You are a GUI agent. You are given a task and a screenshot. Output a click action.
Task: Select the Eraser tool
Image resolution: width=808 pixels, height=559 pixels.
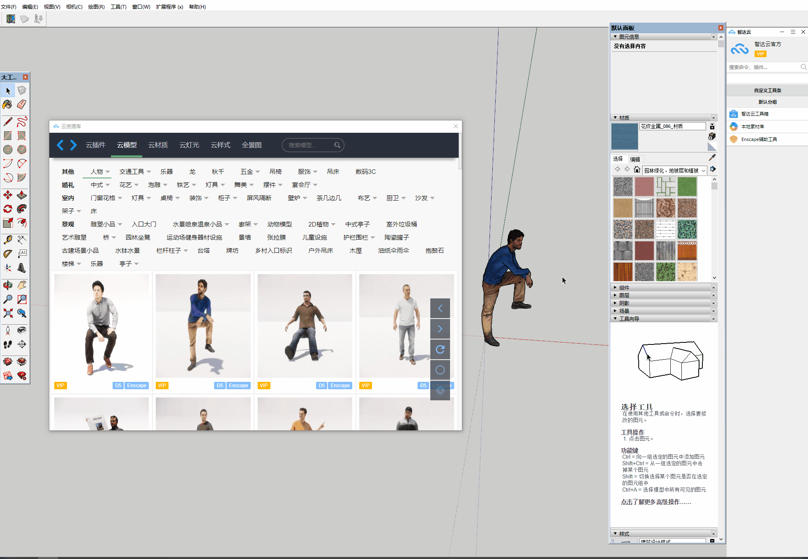click(x=22, y=104)
